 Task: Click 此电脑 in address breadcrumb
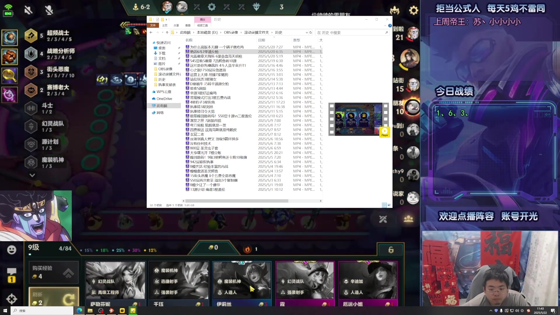(185, 33)
